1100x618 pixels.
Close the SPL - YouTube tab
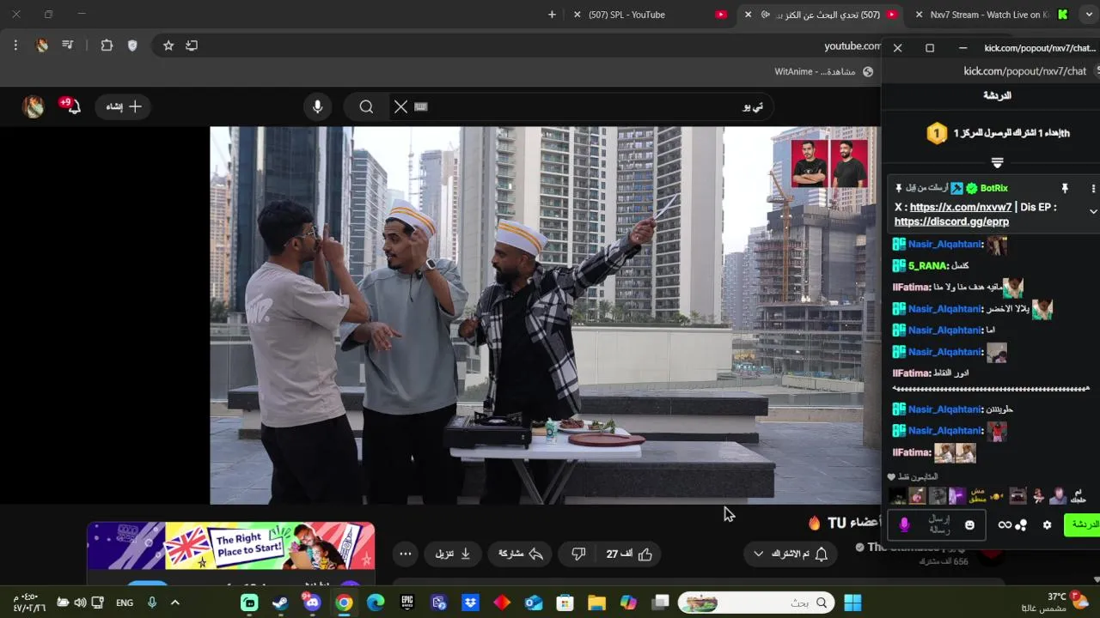[x=577, y=15]
